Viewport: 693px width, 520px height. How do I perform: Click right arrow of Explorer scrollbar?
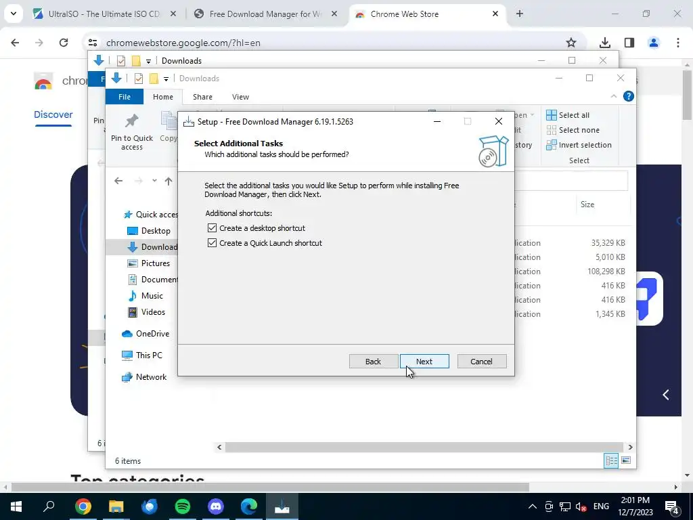tap(630, 447)
